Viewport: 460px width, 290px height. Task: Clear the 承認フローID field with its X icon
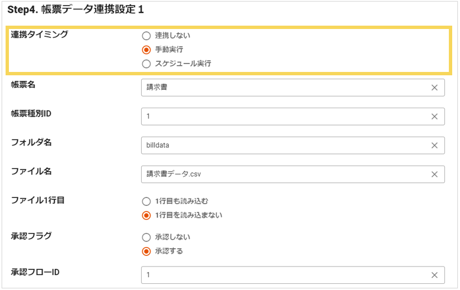click(434, 275)
